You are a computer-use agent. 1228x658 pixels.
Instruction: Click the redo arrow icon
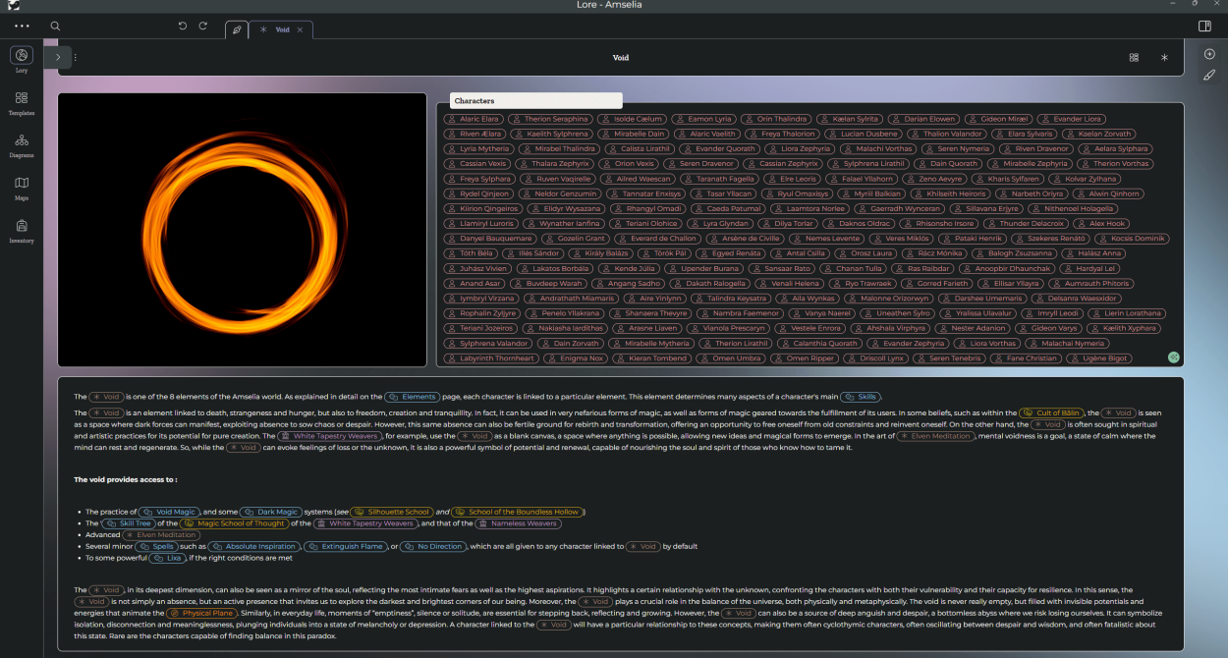[203, 27]
